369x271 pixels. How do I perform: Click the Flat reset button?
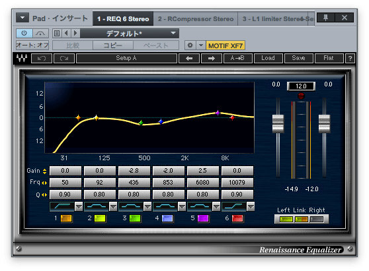tap(329, 58)
